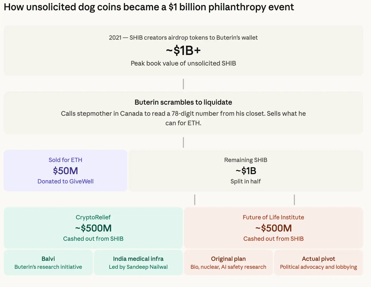
Task: Click the Future of Life Institute heading
Action: click(x=273, y=217)
